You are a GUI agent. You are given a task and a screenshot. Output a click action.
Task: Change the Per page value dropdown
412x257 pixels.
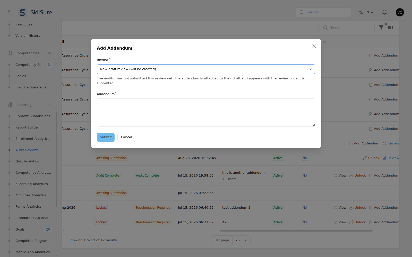click(x=241, y=240)
